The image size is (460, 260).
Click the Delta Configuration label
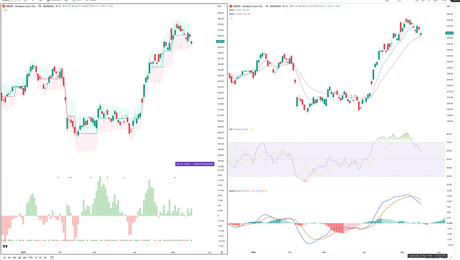[x=204, y=164]
